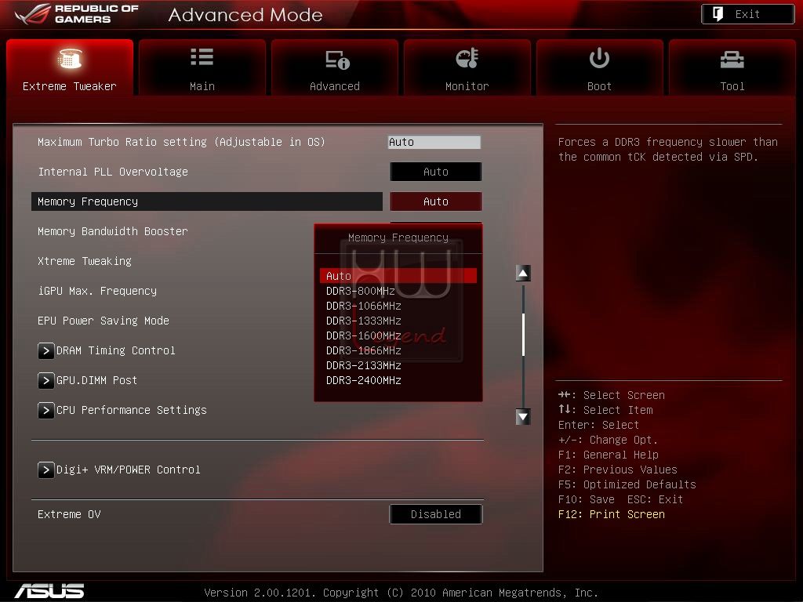Switch to the Advanced tab
The image size is (803, 602).
(334, 67)
